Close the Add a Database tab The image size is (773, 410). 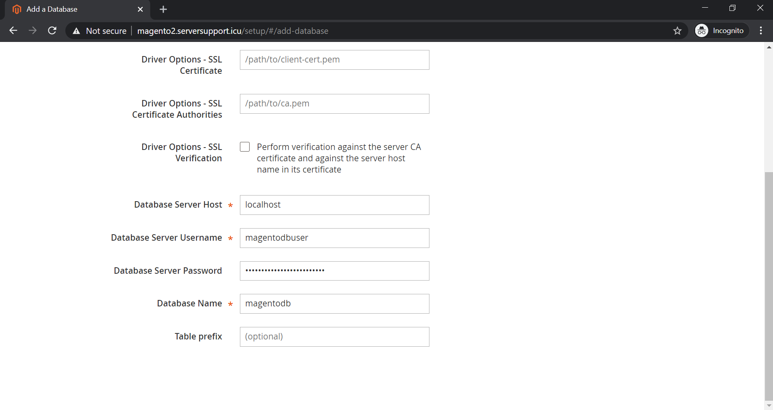tap(140, 9)
